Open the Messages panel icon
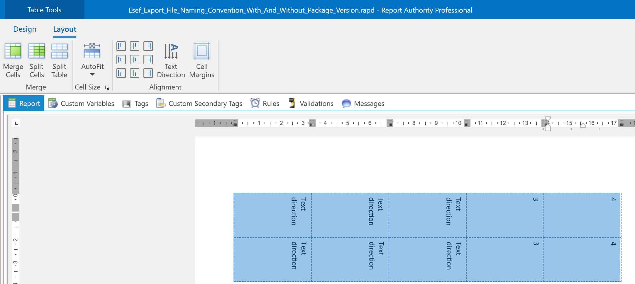Viewport: 635px width, 284px height. (346, 103)
